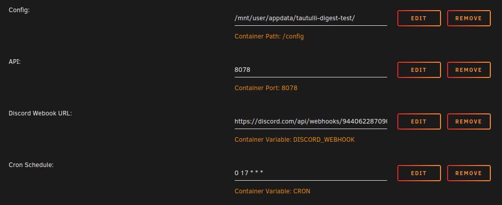Viewport: 502px width, 205px height.
Task: Remove the Cron Schedule variable
Action: coord(468,173)
